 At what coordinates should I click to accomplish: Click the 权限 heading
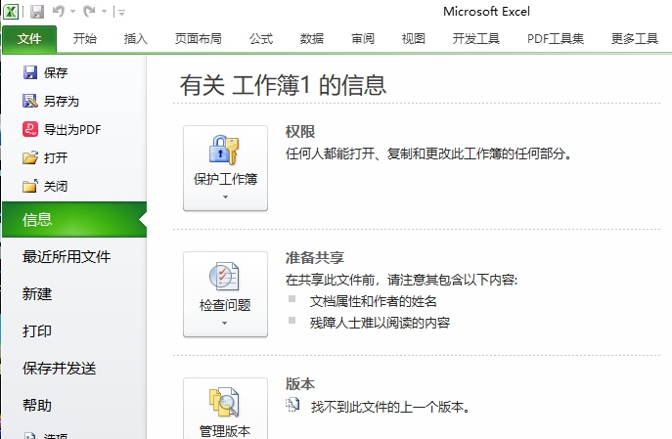pyautogui.click(x=300, y=131)
